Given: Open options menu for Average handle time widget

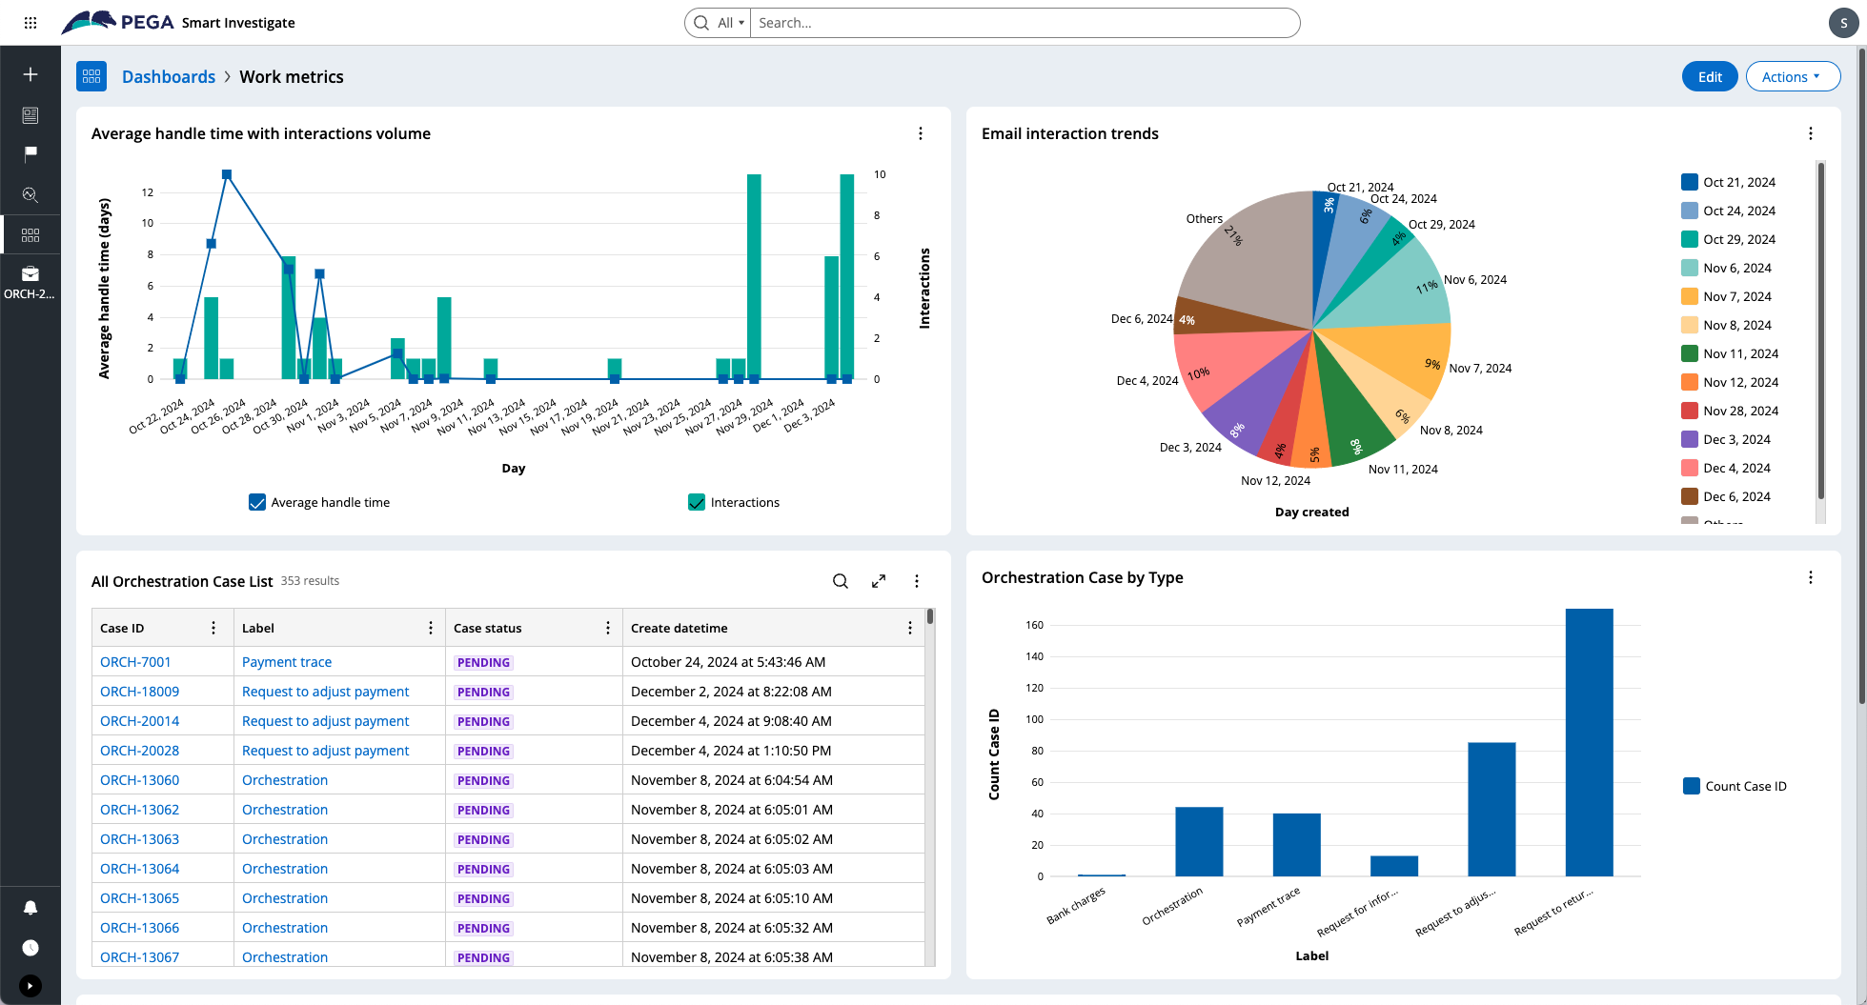Looking at the screenshot, I should coord(921,133).
